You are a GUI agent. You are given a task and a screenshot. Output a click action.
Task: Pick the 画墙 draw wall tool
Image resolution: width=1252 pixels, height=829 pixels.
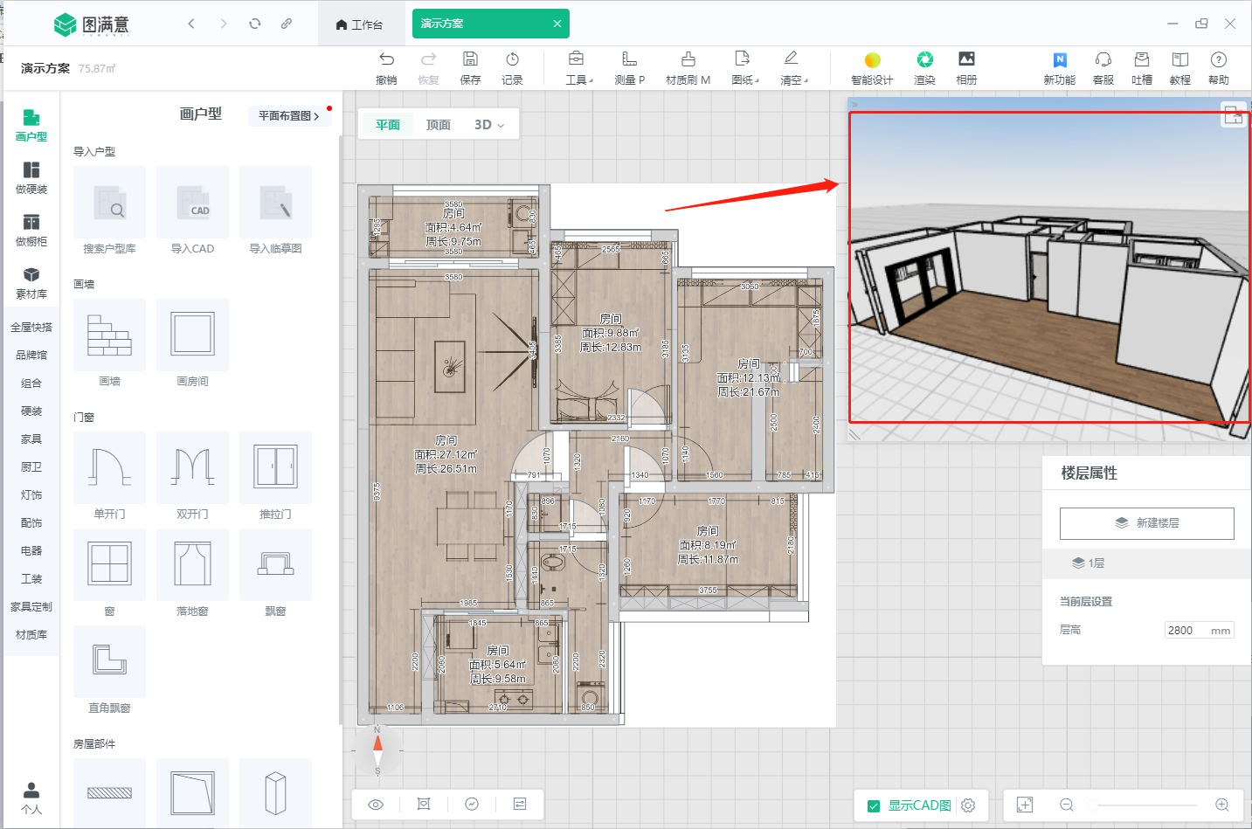pos(109,335)
